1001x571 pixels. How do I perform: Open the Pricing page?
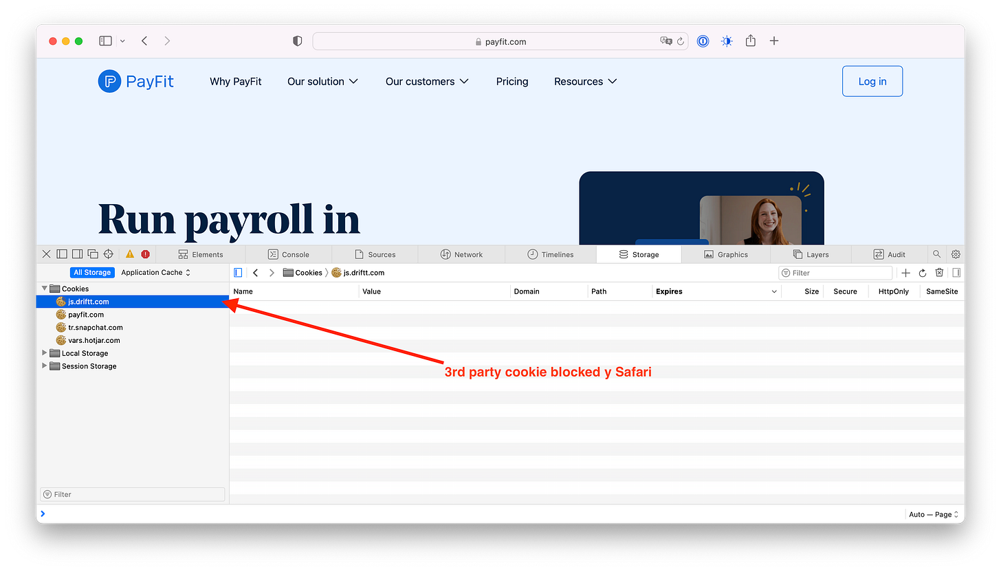click(512, 81)
